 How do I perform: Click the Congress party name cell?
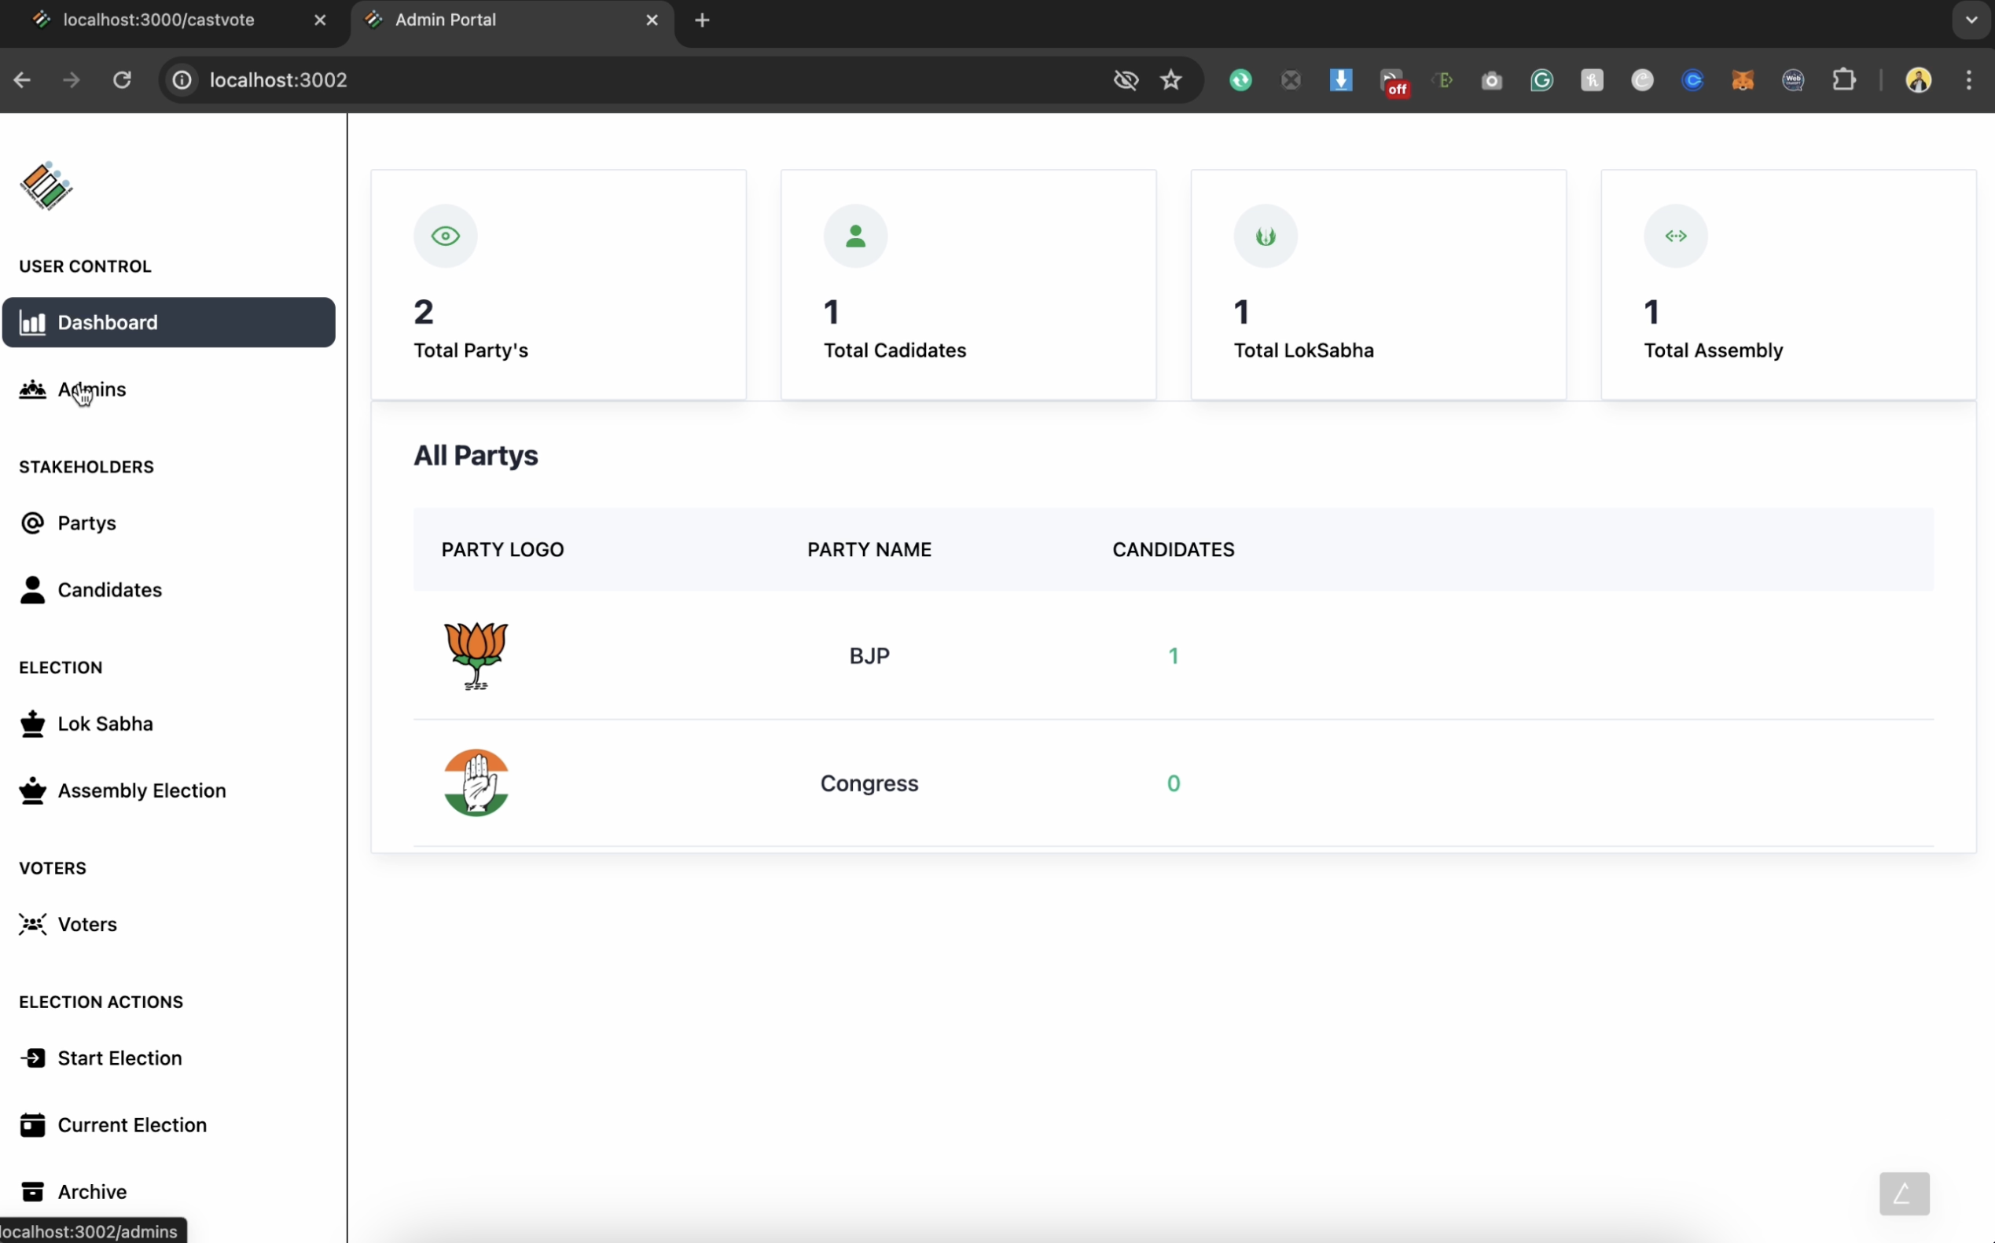coord(869,783)
